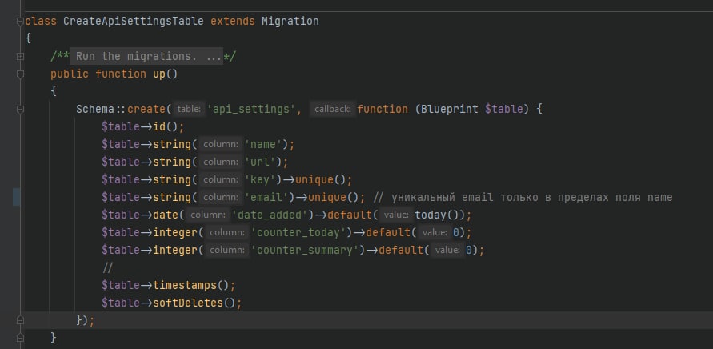Collapse the Schema::create closure fold marker
This screenshot has width=713, height=349.
[x=20, y=110]
